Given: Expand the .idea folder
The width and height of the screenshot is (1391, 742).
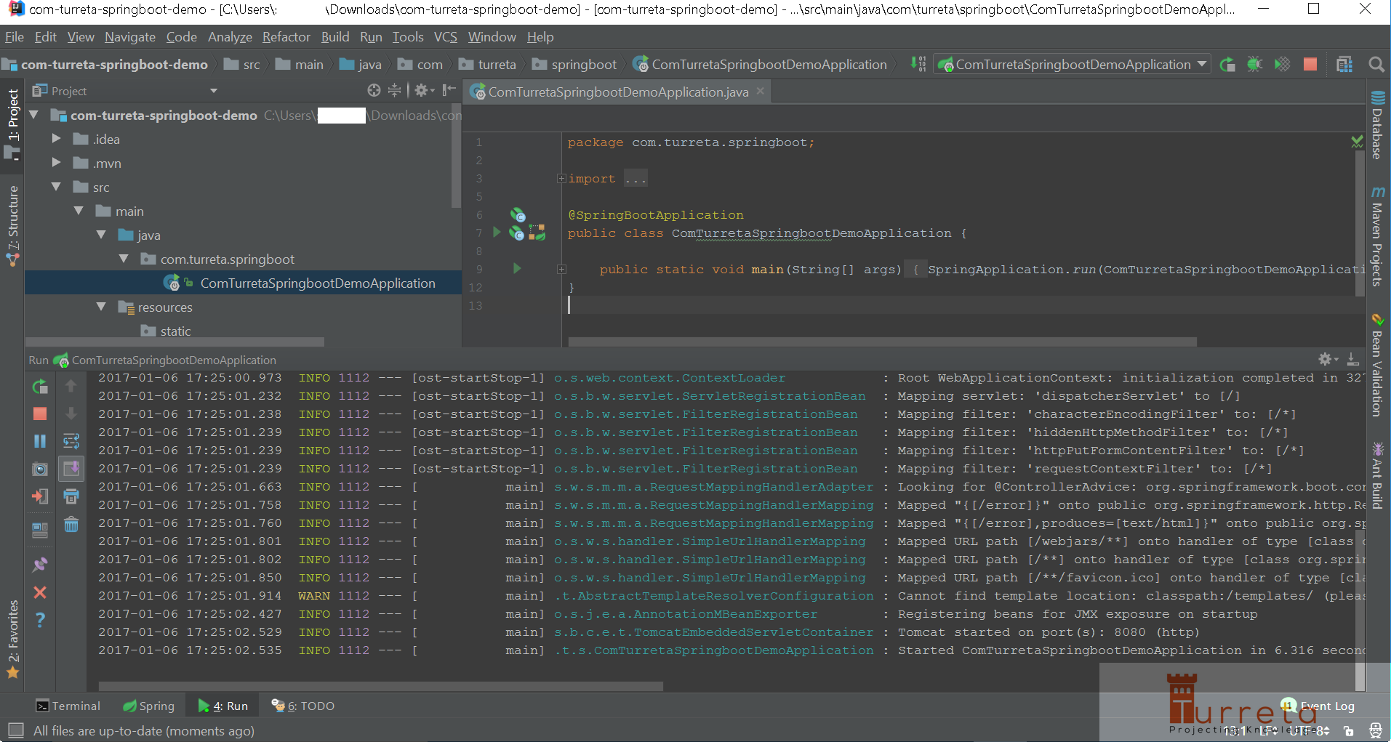Looking at the screenshot, I should coord(56,138).
